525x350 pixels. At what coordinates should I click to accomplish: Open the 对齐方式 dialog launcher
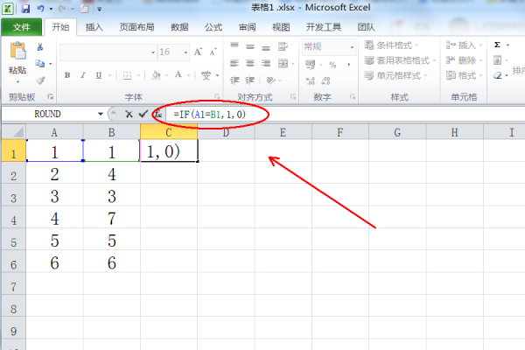coord(293,97)
